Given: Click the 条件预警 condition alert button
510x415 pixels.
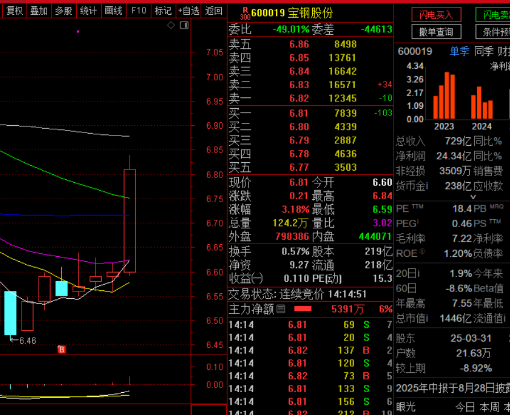Looking at the screenshot, I should (x=493, y=32).
